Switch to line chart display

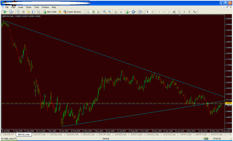pos(98,12)
